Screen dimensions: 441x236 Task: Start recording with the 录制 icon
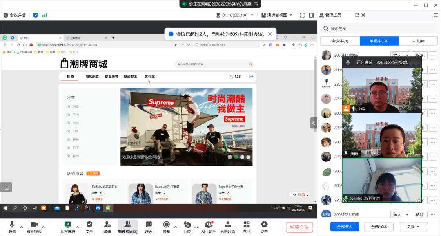pos(166,225)
